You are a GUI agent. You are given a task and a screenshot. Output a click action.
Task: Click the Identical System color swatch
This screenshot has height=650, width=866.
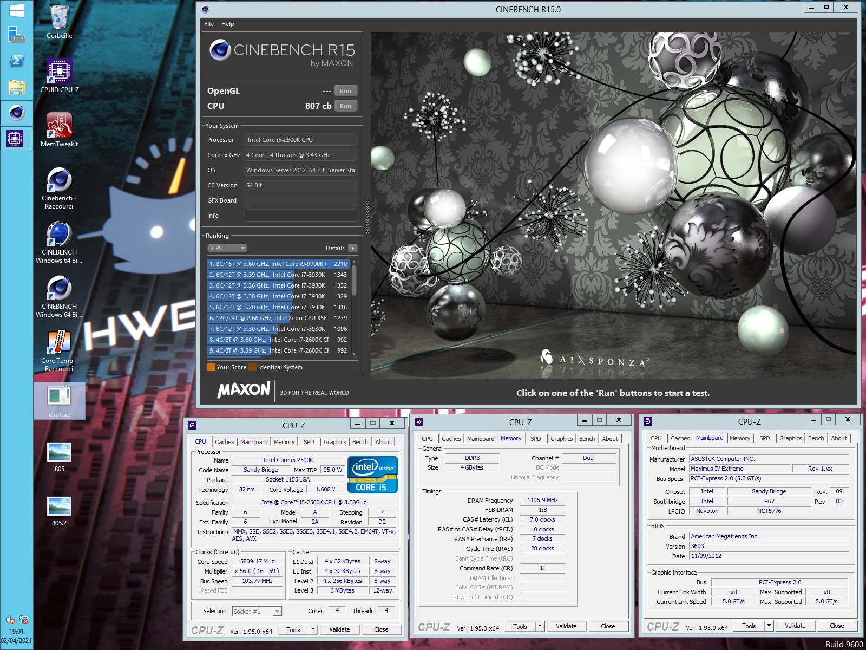coord(252,367)
